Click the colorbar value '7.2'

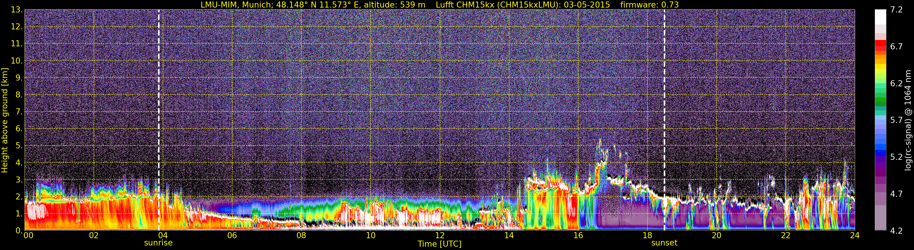pos(896,10)
